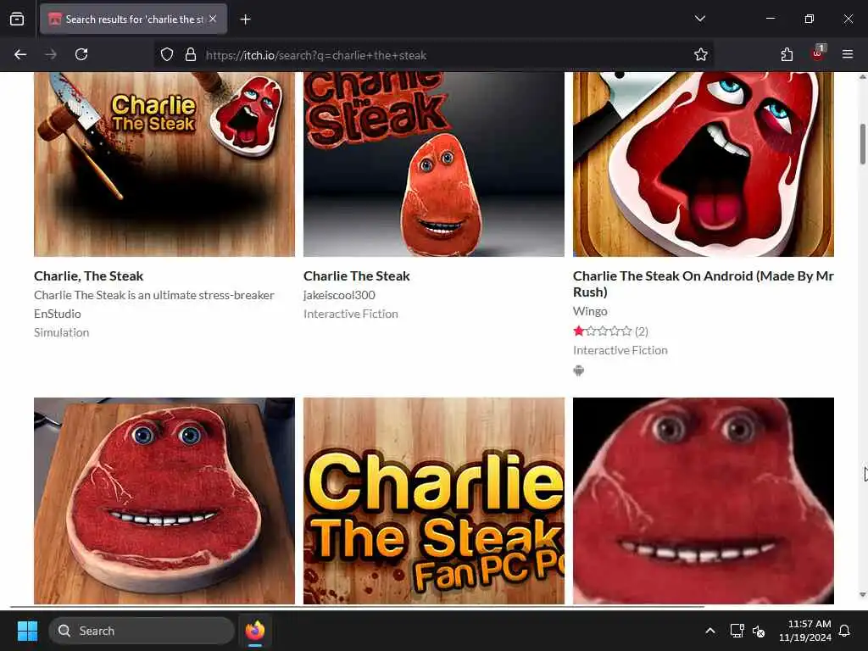Open the Android version cover image
The height and width of the screenshot is (651, 868).
point(703,164)
